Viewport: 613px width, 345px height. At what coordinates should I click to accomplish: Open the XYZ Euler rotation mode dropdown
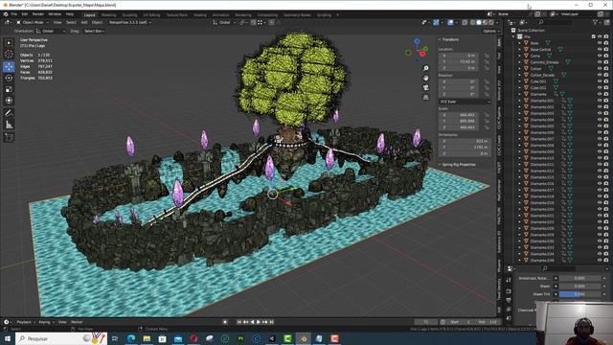pyautogui.click(x=465, y=102)
